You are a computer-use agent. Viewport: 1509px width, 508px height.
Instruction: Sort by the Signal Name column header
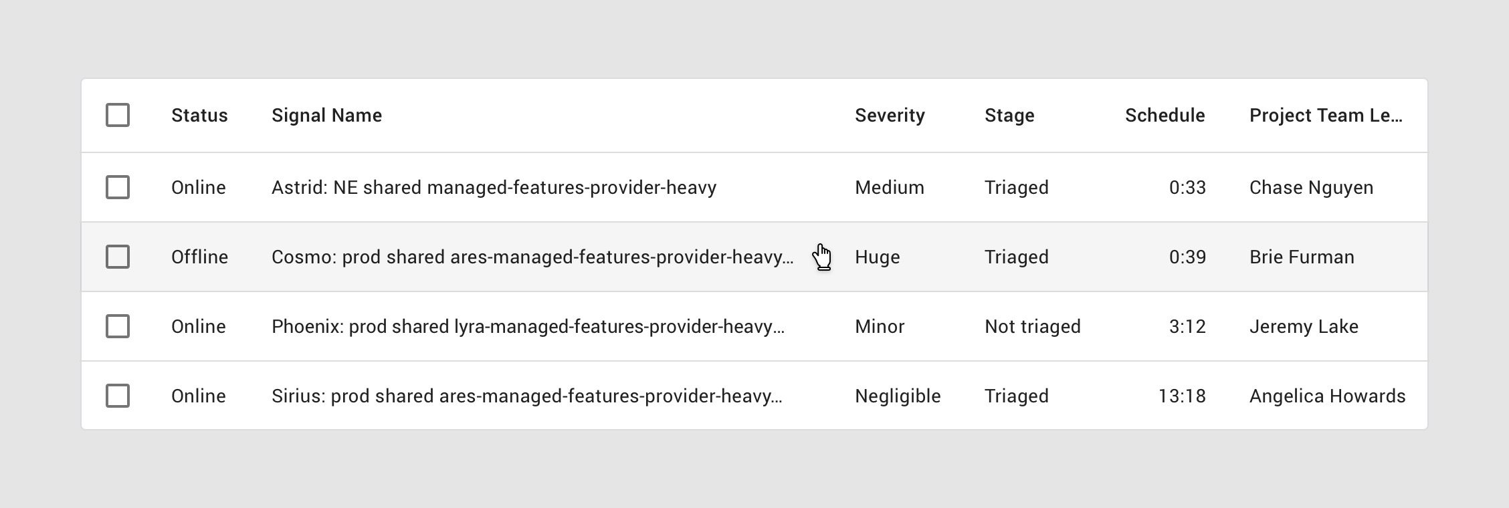[x=326, y=116]
